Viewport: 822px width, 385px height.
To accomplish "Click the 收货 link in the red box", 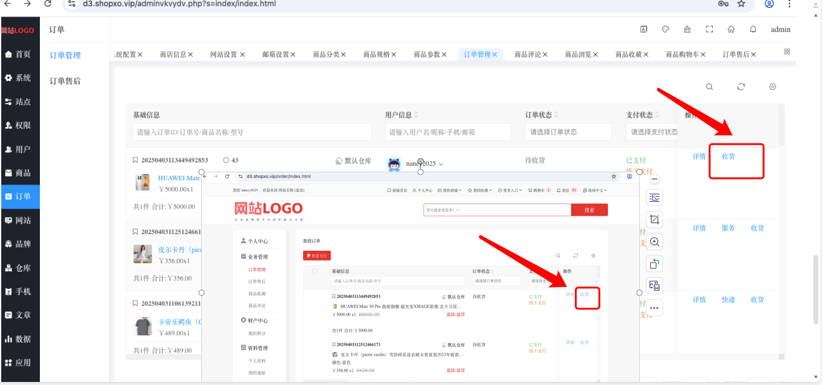I will click(728, 156).
